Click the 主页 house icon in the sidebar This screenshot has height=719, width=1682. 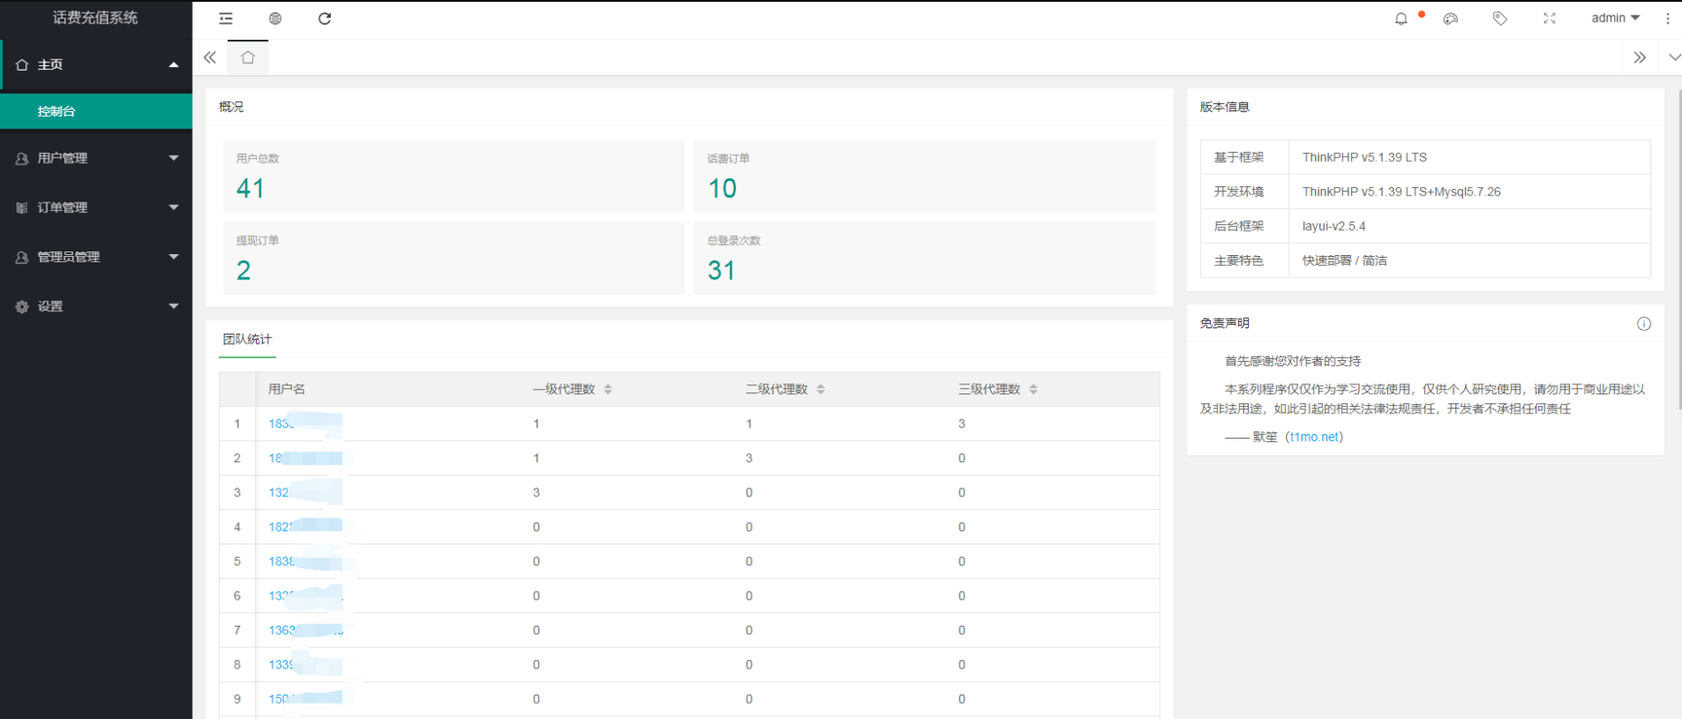(22, 65)
